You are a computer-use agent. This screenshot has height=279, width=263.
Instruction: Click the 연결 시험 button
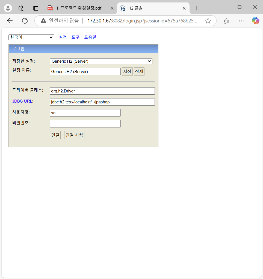point(74,135)
